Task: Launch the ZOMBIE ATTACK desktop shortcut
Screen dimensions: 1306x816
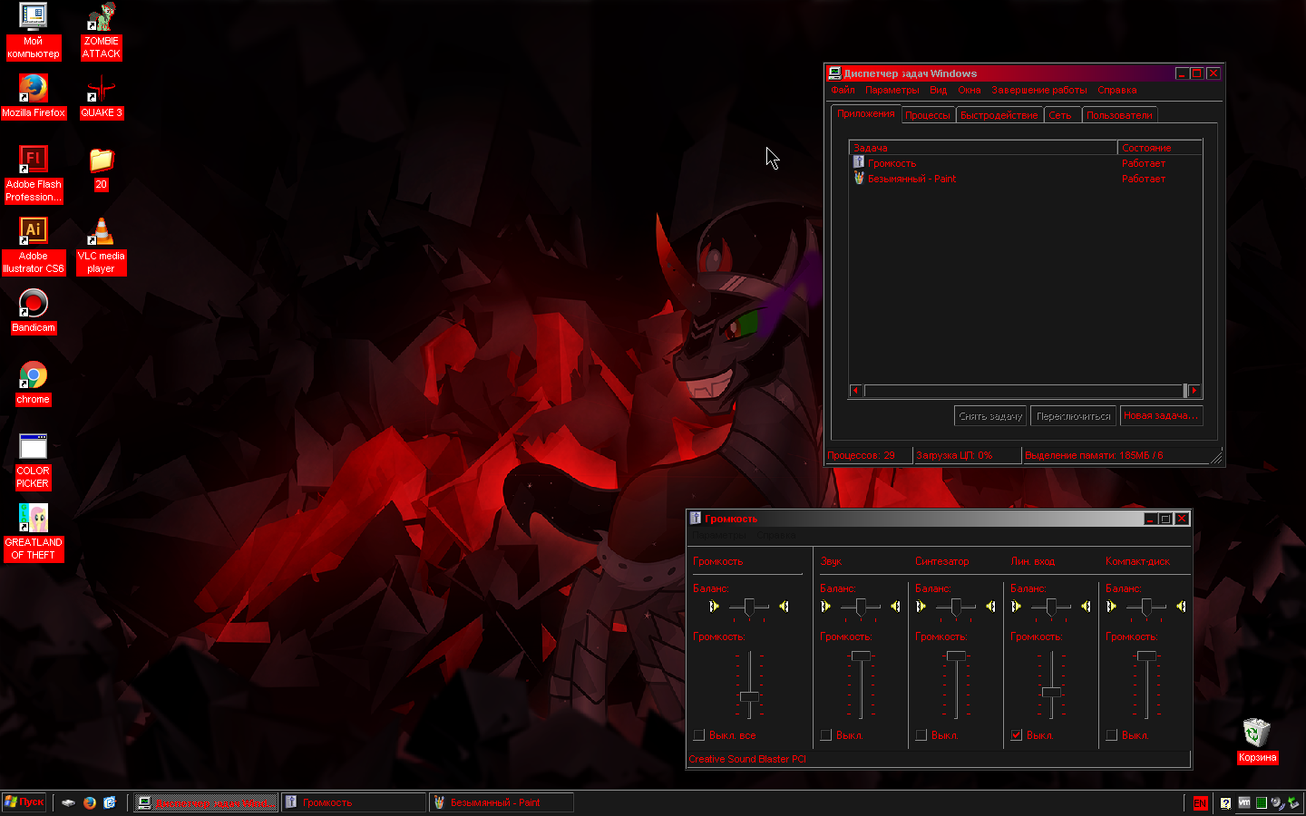Action: pyautogui.click(x=101, y=32)
